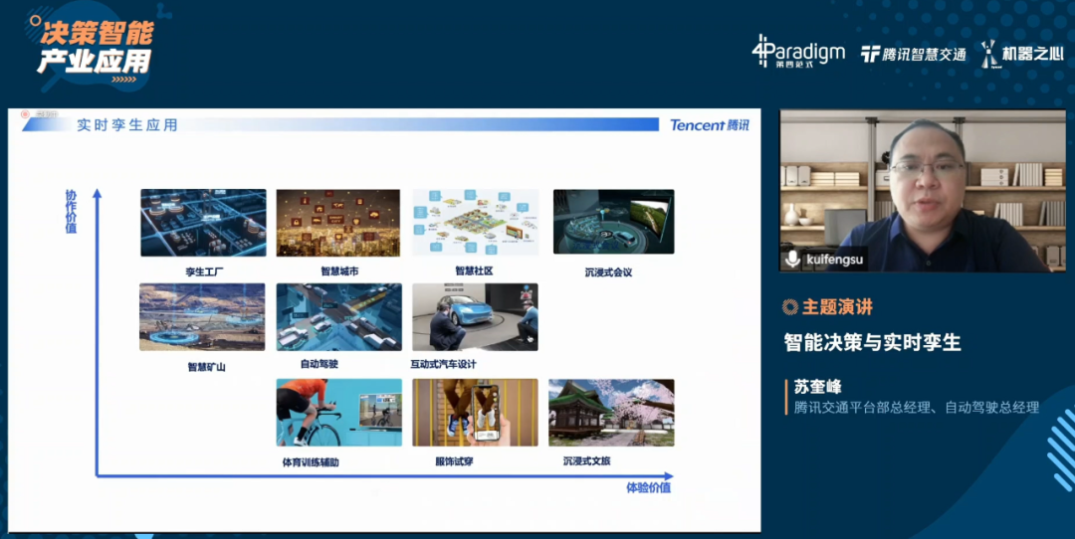Open the 体育训练辅助 cyclist thumbnail

pos(338,413)
